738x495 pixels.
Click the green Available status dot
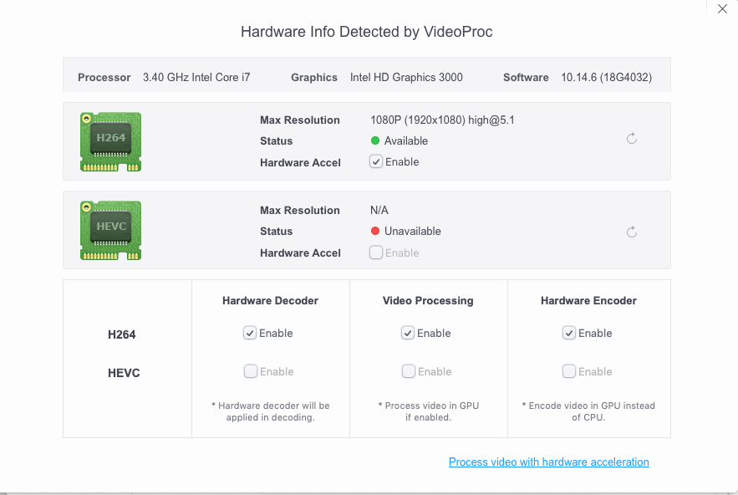pos(375,140)
